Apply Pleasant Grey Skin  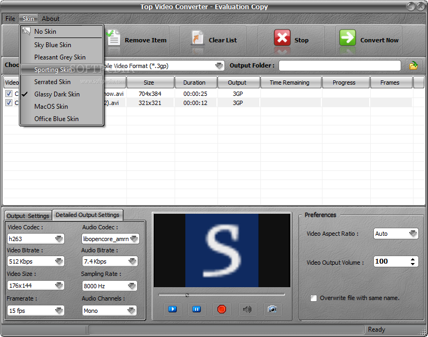(62, 57)
